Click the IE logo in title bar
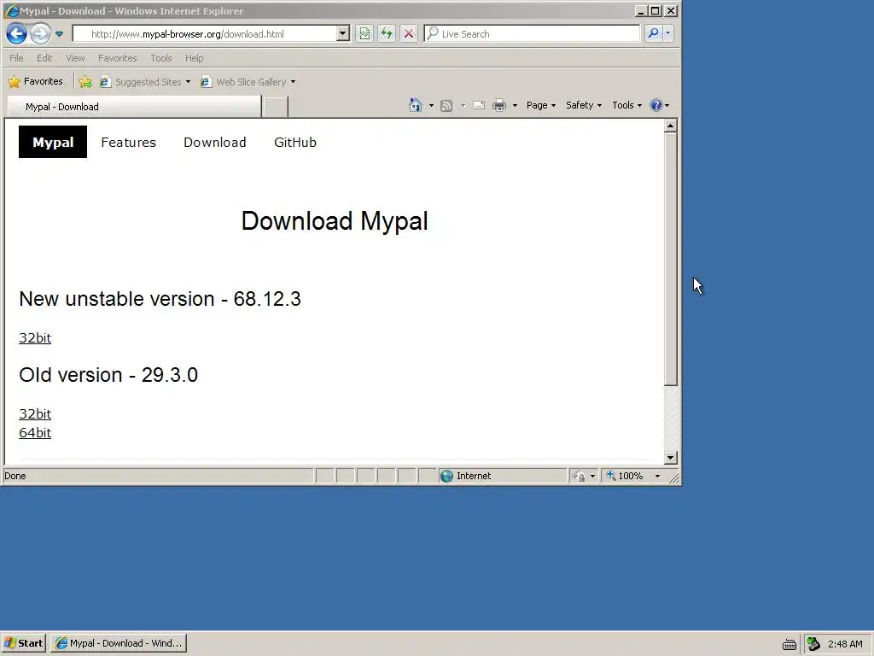Image resolution: width=874 pixels, height=656 pixels. 11,11
